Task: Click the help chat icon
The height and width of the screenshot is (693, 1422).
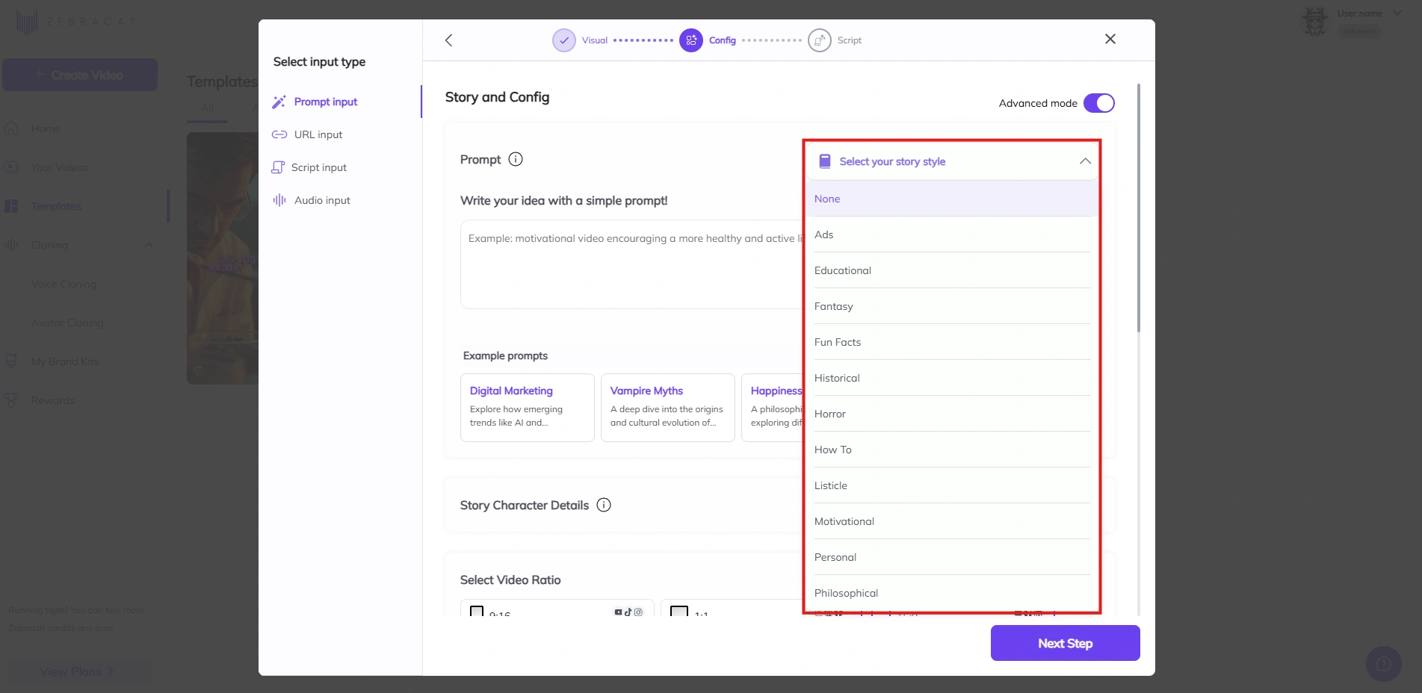Action: 1383,664
